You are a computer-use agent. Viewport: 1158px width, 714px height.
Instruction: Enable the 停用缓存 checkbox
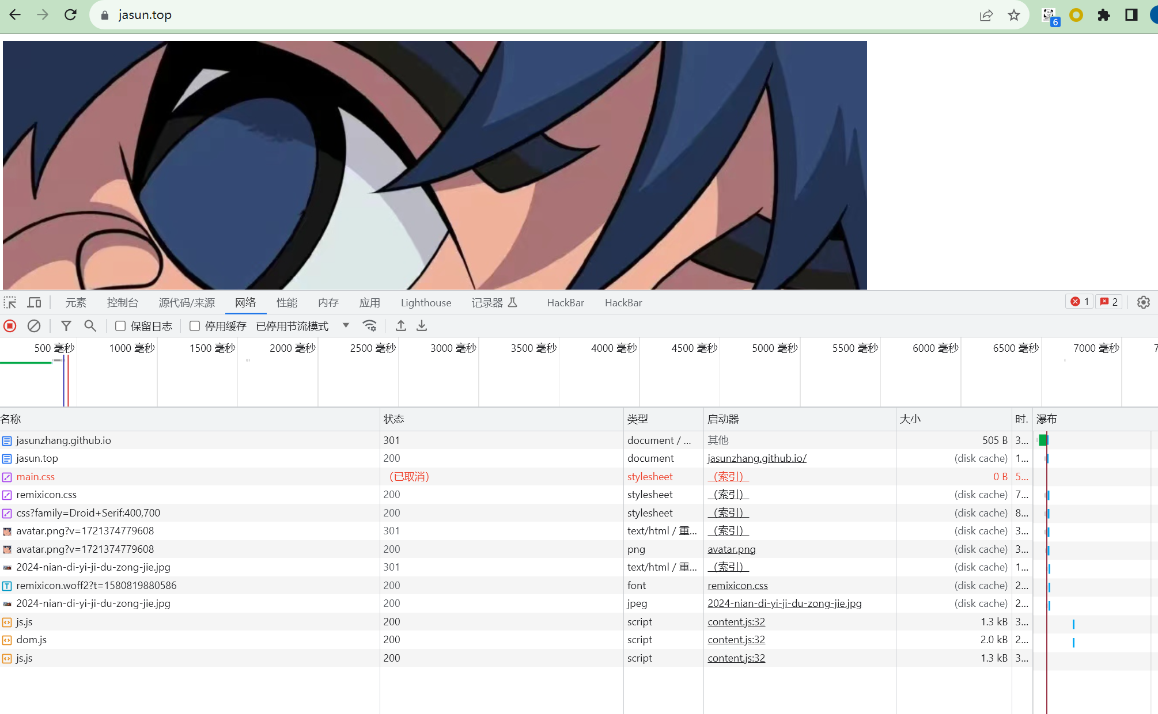pyautogui.click(x=195, y=326)
